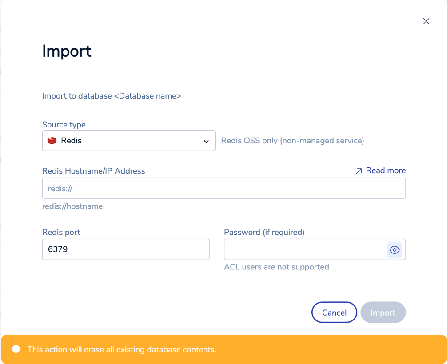The image size is (447, 364).
Task: Click the arrow icon beside Read more
Action: pyautogui.click(x=359, y=171)
